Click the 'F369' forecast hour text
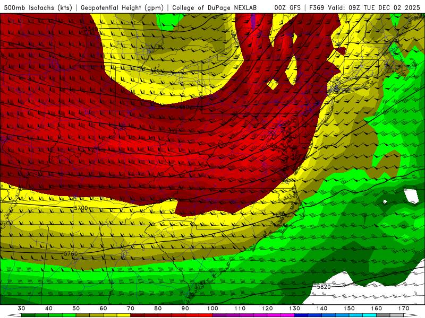 click(x=317, y=8)
